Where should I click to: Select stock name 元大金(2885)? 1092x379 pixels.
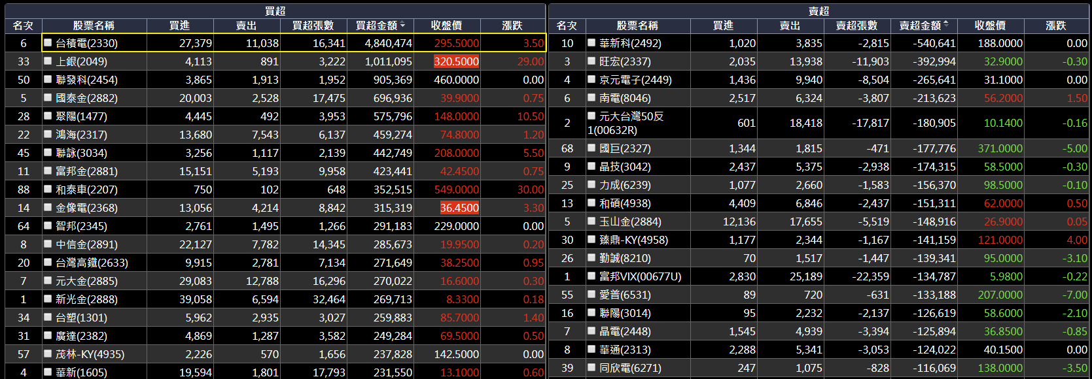click(x=86, y=281)
